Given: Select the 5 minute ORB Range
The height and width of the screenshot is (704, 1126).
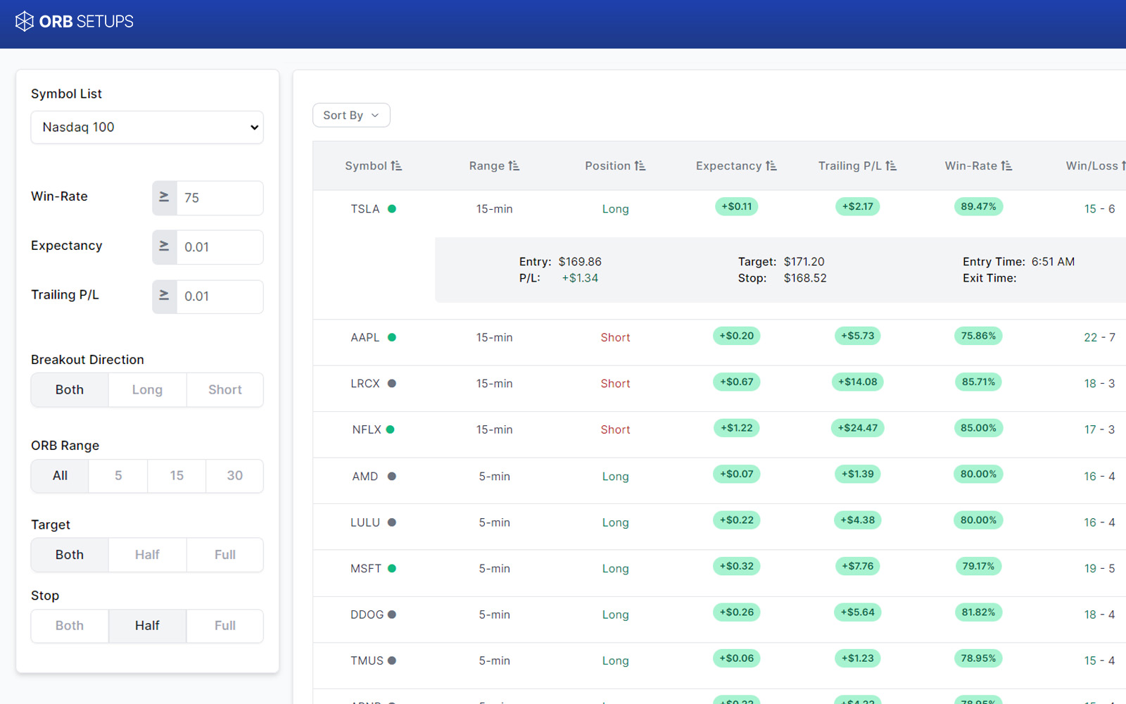Looking at the screenshot, I should tap(118, 476).
